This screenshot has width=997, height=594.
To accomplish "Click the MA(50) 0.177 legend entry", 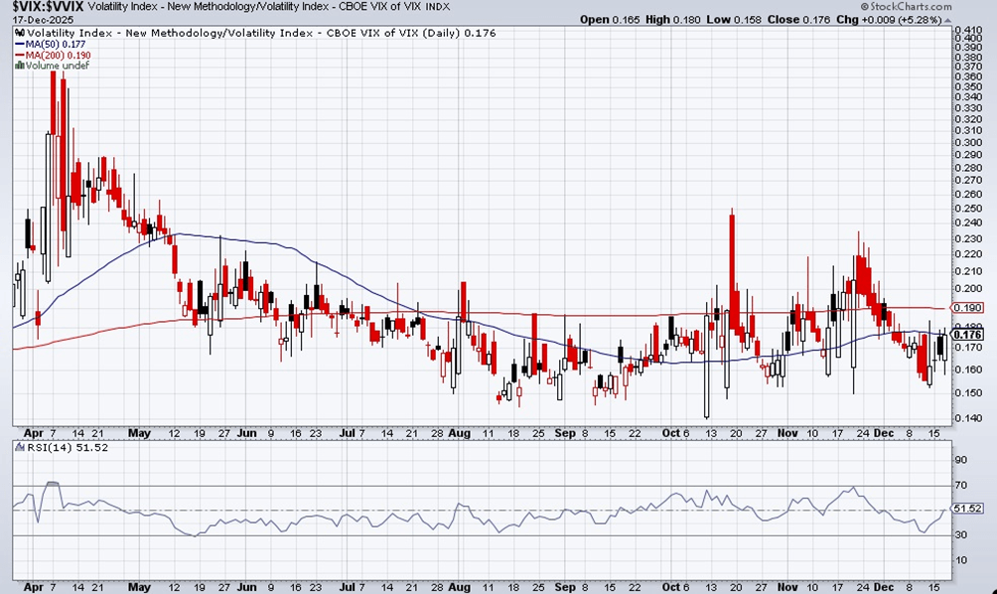I will pos(56,44).
